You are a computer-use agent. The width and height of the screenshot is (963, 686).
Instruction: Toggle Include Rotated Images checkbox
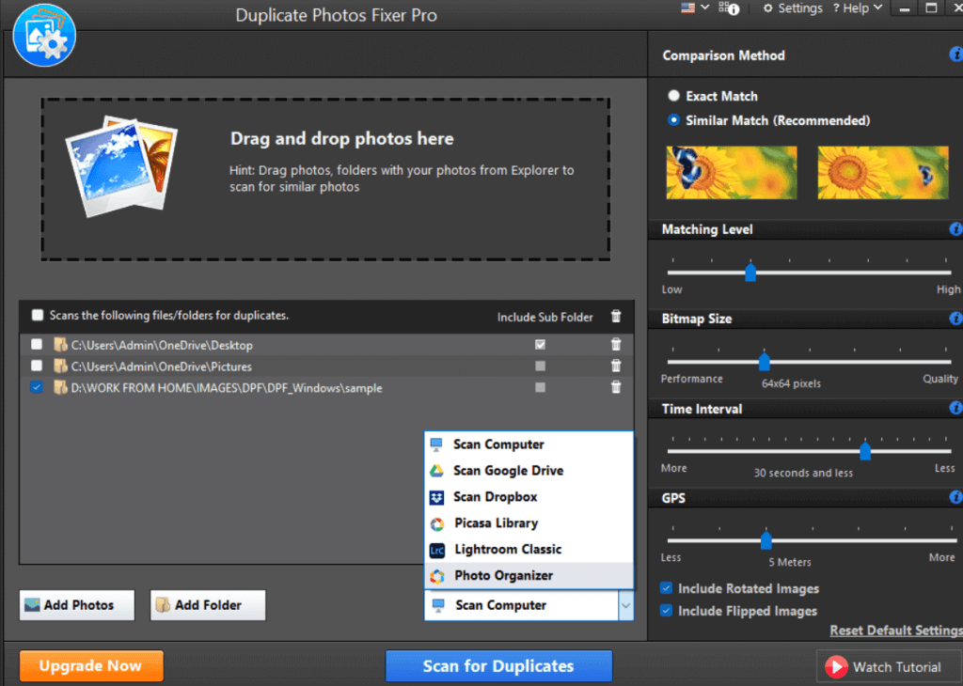[x=667, y=588]
